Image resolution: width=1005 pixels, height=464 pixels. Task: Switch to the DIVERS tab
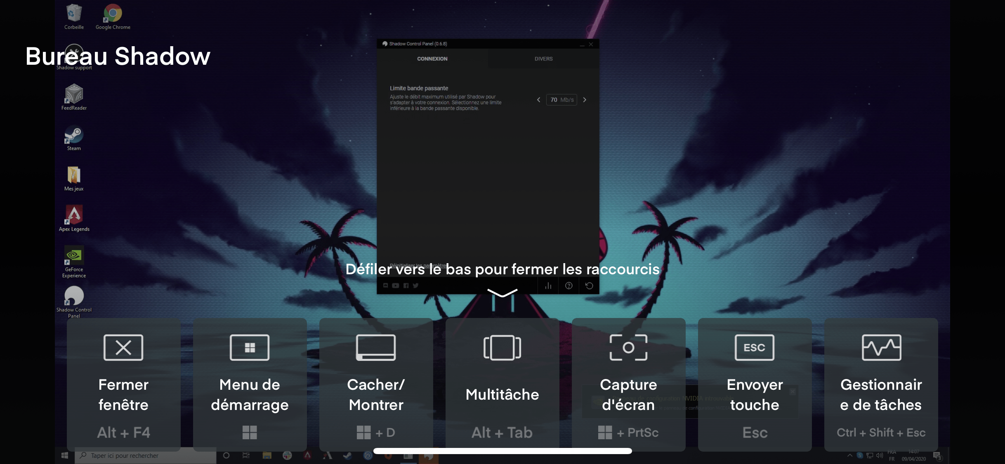point(543,59)
